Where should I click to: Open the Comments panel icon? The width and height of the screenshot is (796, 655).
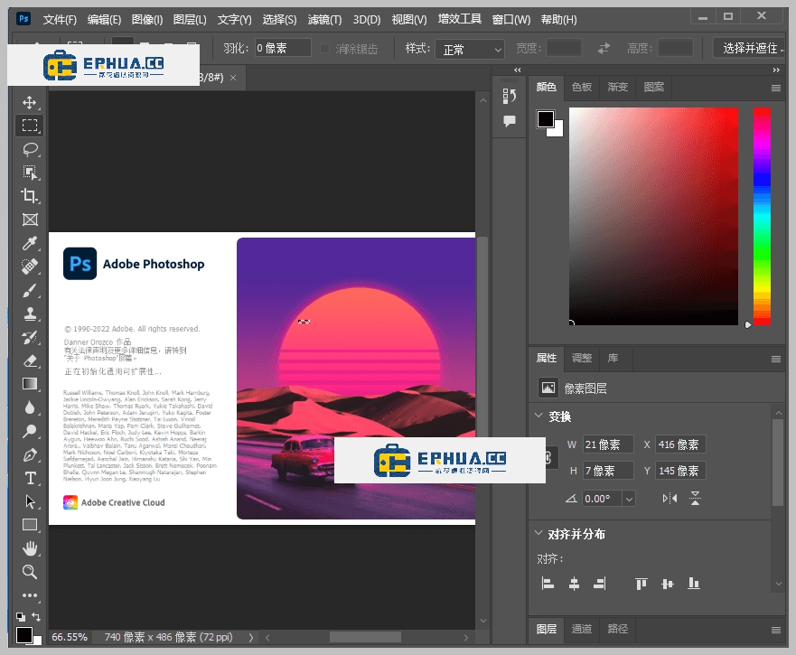click(510, 121)
